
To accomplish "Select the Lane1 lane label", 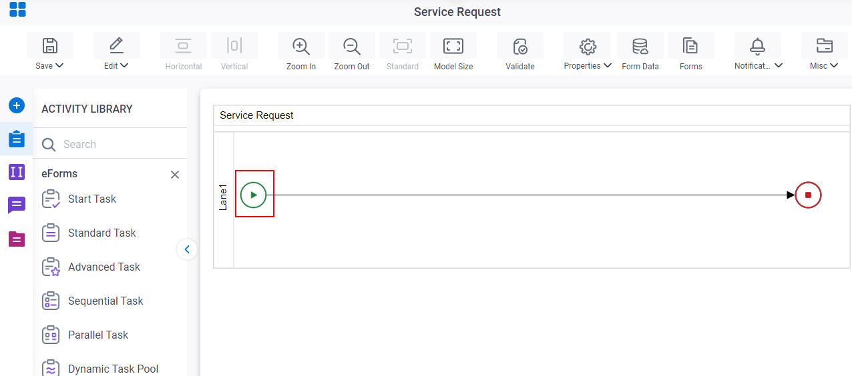I will click(x=224, y=198).
